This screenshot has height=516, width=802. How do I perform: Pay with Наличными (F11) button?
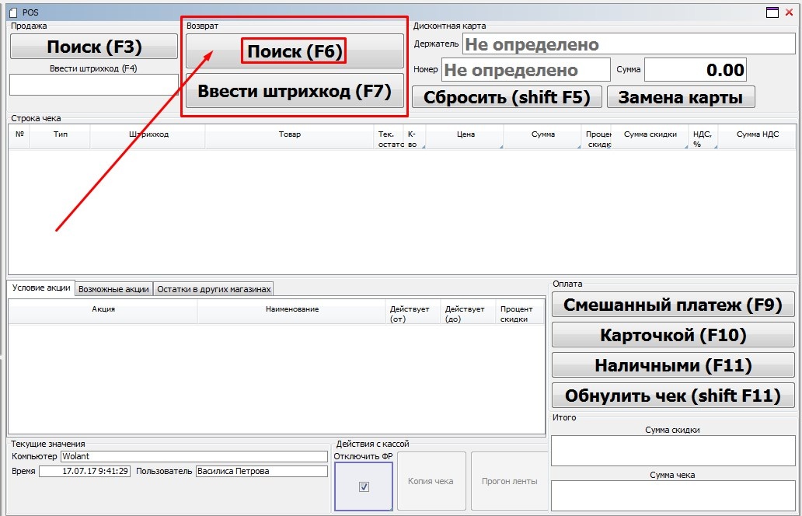tap(672, 365)
